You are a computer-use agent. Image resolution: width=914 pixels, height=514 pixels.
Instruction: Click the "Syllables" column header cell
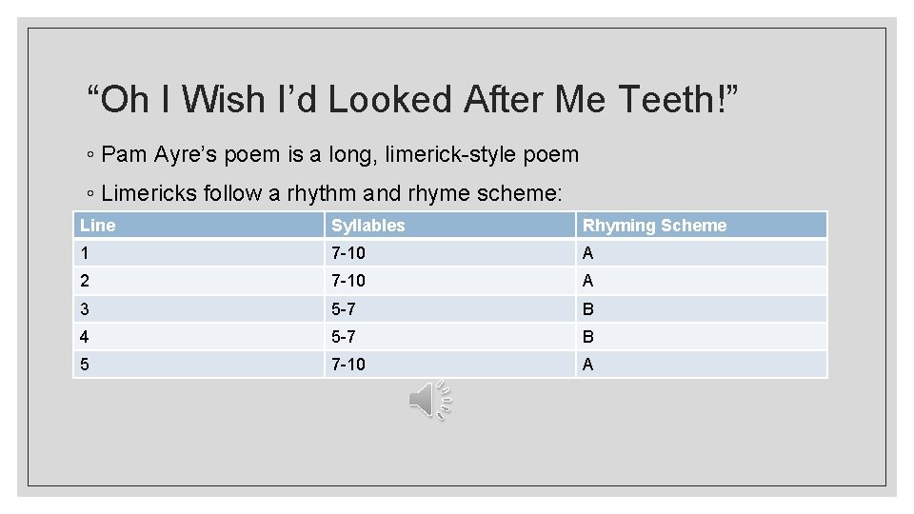pos(449,226)
